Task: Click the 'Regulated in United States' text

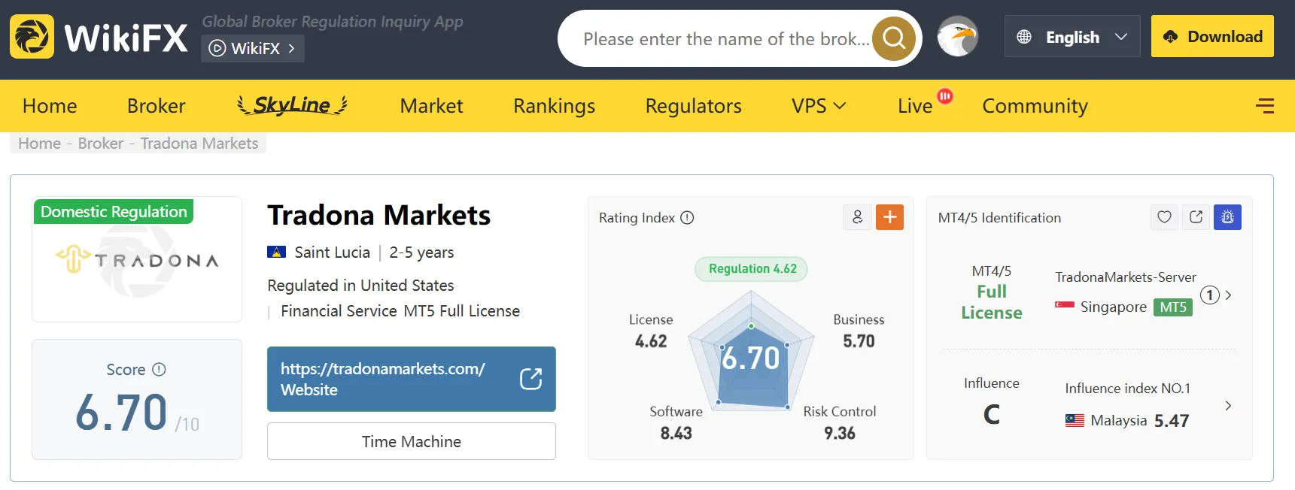Action: 360,285
